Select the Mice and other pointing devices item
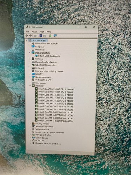 click(x=49, y=71)
